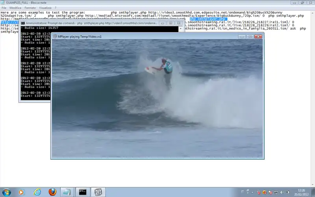The height and width of the screenshot is (197, 315).
Task: Open Notepad Formato menu
Action: click(30, 8)
